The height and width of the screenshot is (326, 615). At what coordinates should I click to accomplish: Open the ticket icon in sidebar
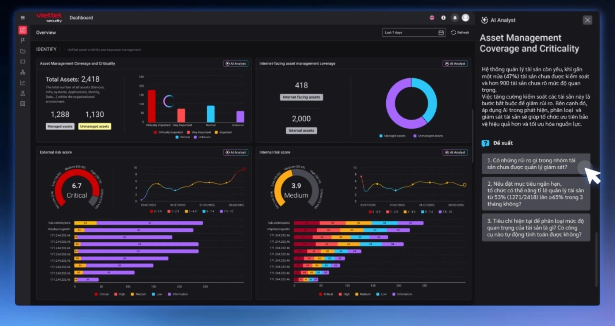tap(23, 62)
